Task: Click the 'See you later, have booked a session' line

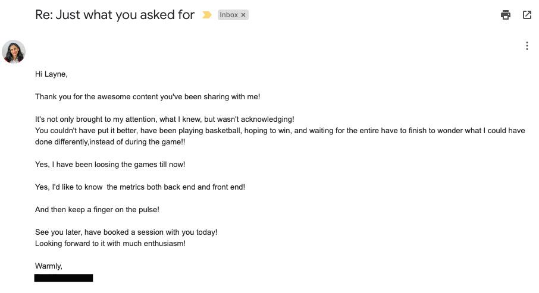Action: coord(126,232)
